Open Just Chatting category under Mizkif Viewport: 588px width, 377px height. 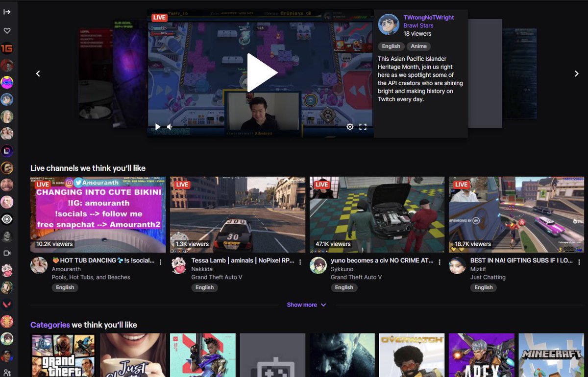(488, 277)
